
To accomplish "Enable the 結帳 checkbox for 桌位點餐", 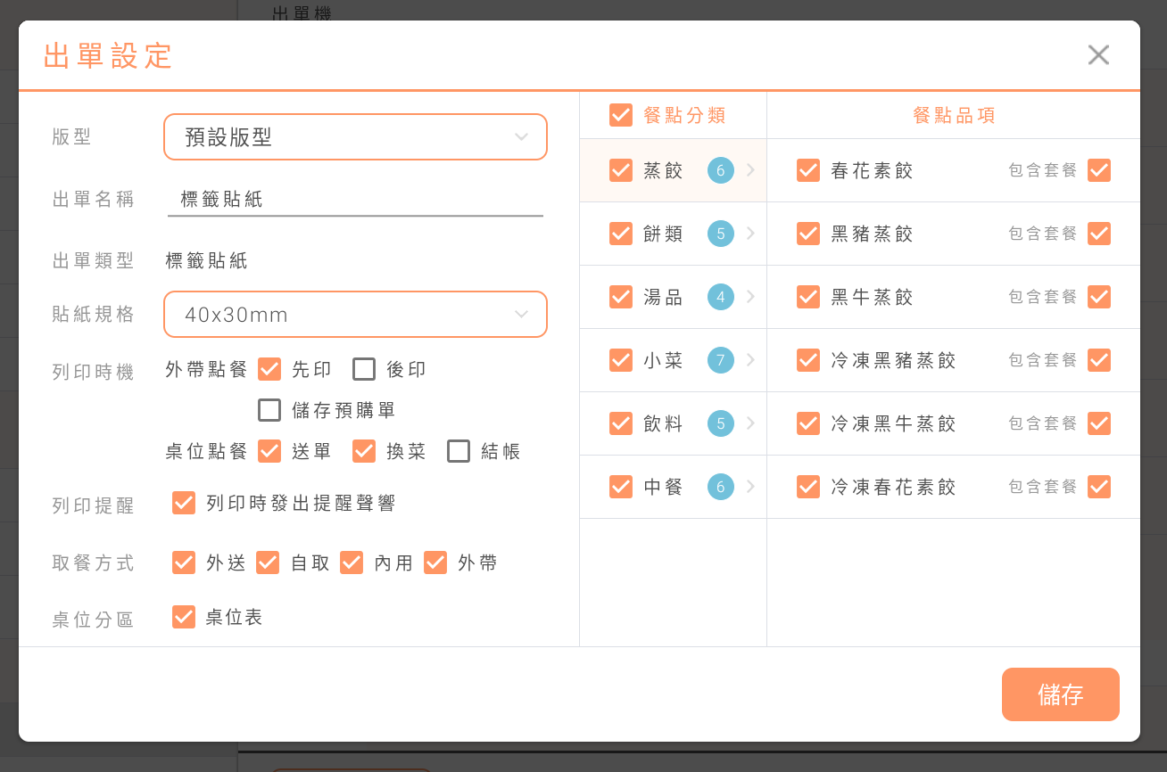I will [x=459, y=451].
